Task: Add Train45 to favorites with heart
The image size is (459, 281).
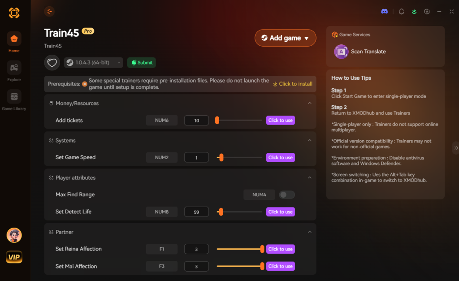Action: pos(52,62)
